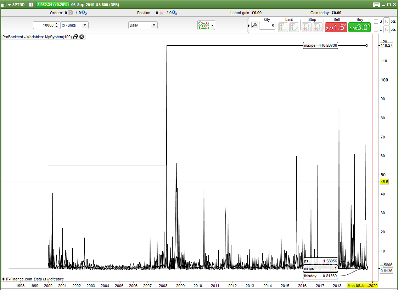Open Position settings gear icon
This screenshot has width=398, height=290.
tap(174, 13)
